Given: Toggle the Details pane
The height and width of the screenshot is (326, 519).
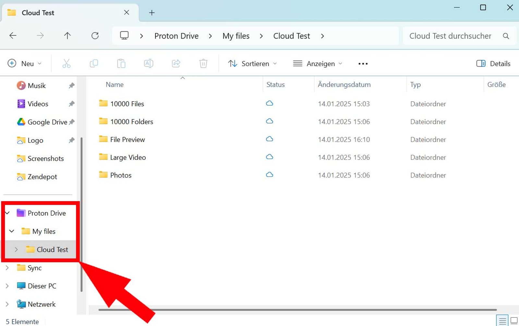Looking at the screenshot, I should (493, 64).
